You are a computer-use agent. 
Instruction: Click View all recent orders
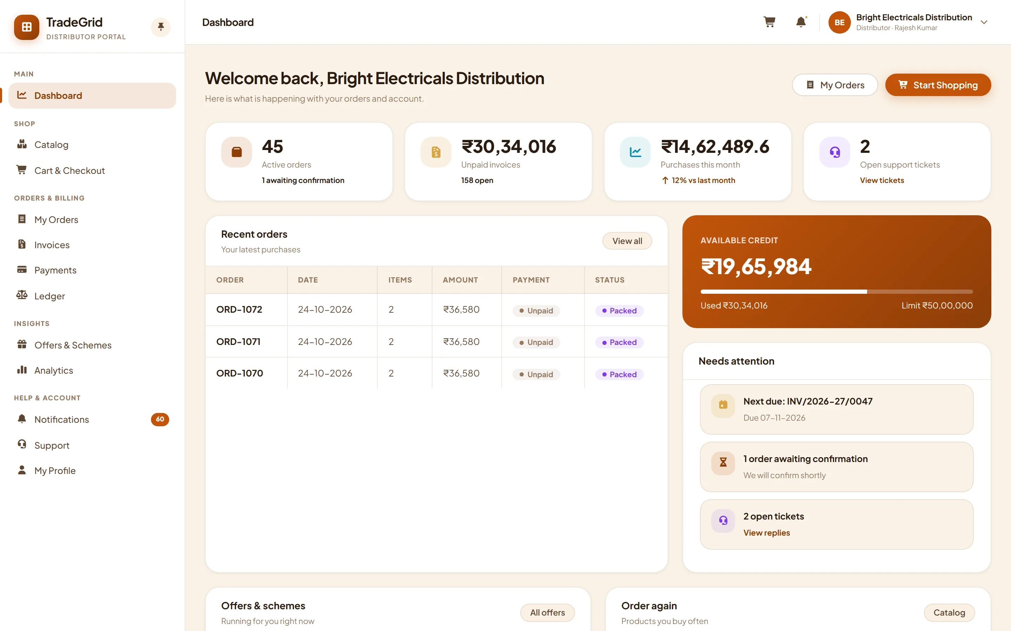(x=627, y=241)
